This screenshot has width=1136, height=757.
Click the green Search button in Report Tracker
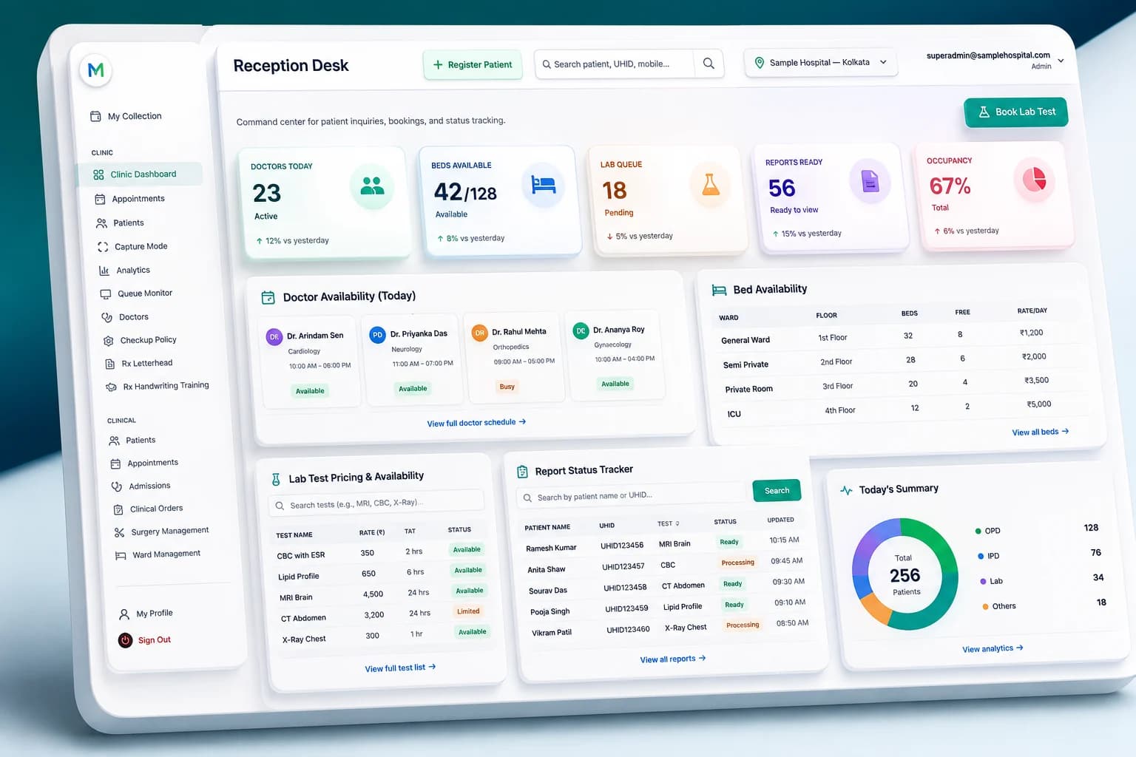click(777, 491)
